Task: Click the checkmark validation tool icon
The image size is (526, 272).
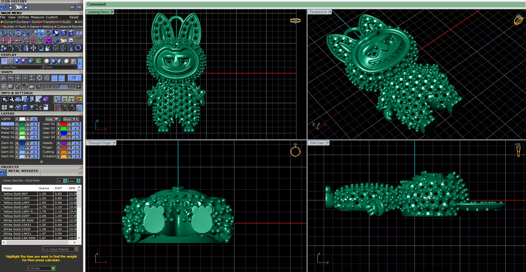Action: coord(56,41)
